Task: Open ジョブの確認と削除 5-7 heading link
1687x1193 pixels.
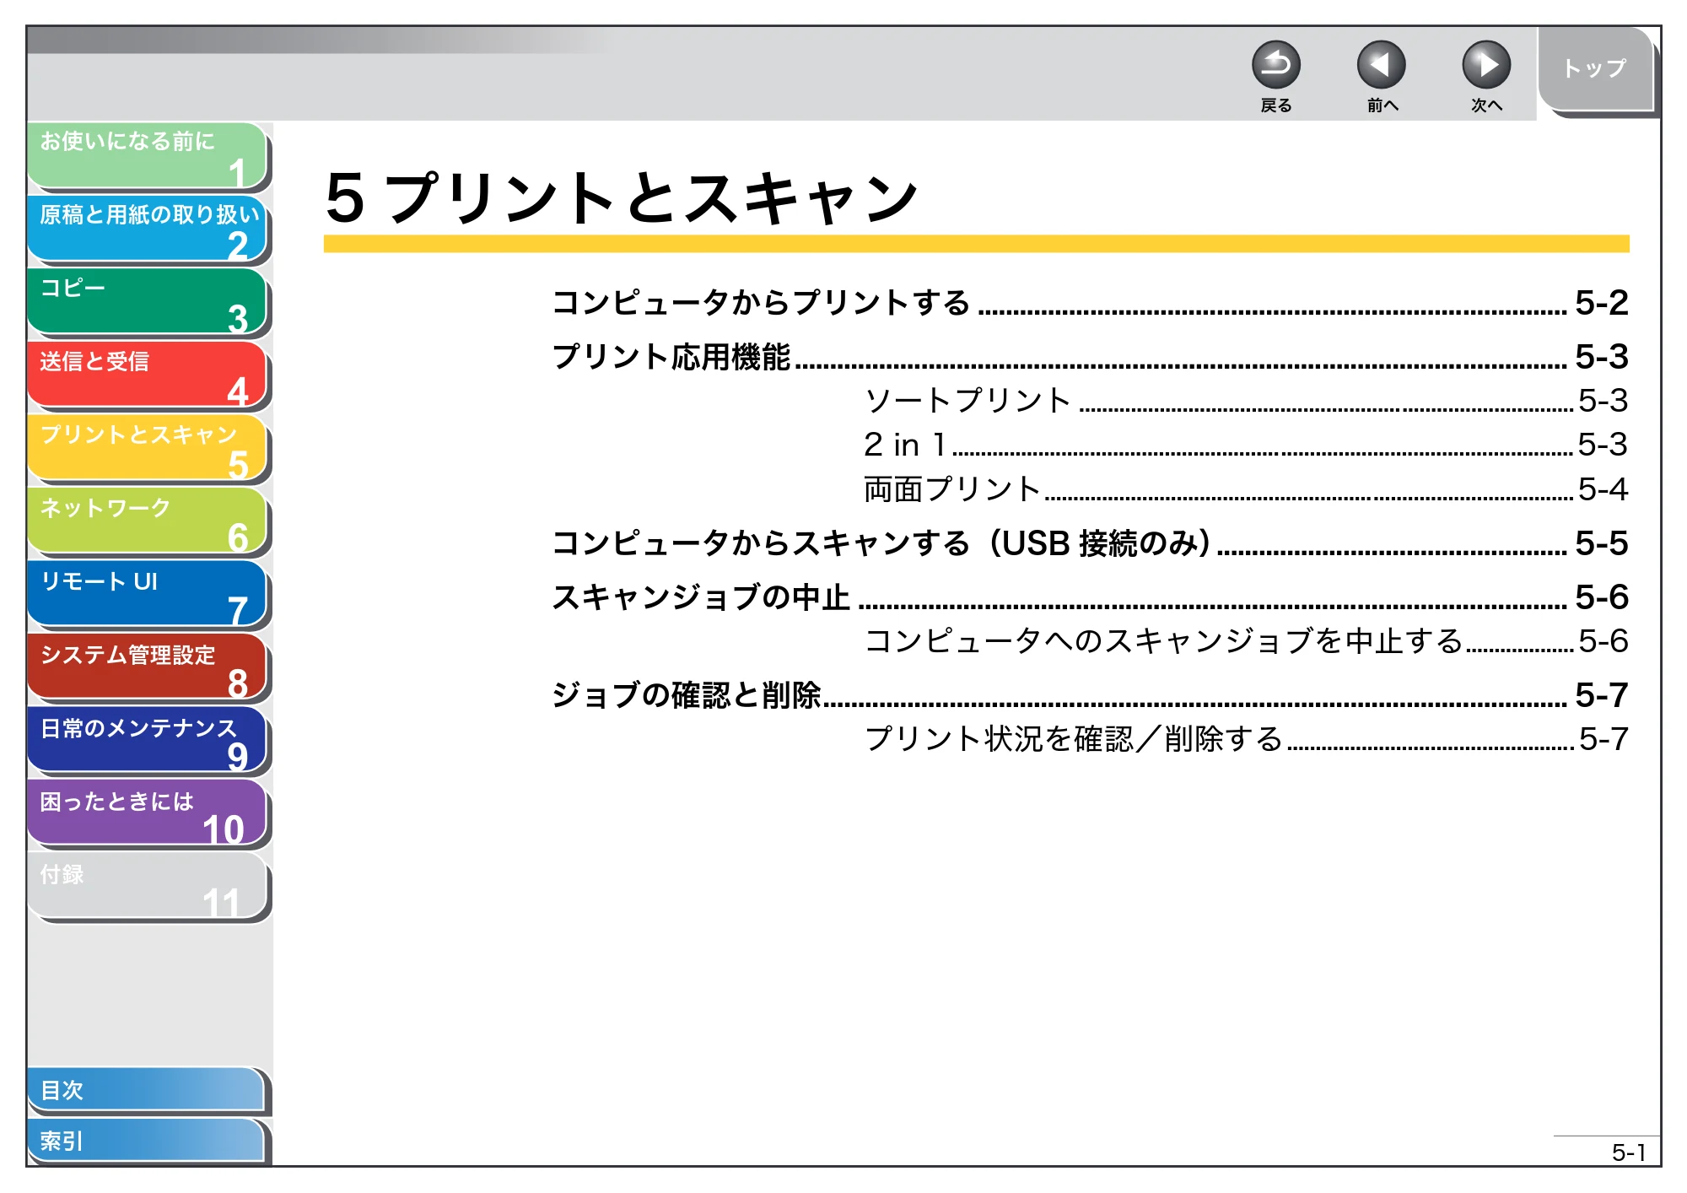Action: (1090, 695)
